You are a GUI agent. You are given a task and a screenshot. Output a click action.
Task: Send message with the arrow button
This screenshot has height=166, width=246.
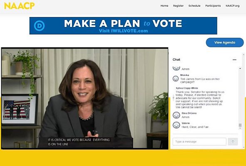pyautogui.click(x=233, y=142)
